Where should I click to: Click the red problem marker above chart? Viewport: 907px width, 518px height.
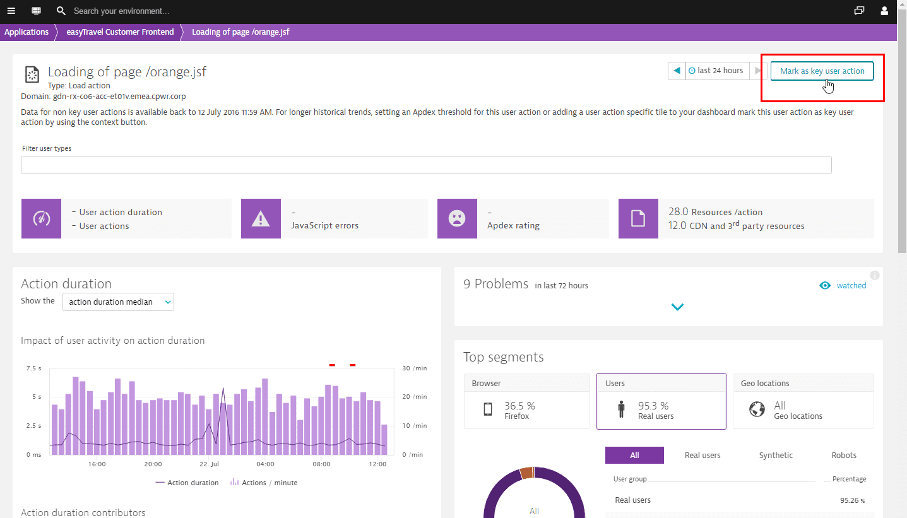[332, 365]
